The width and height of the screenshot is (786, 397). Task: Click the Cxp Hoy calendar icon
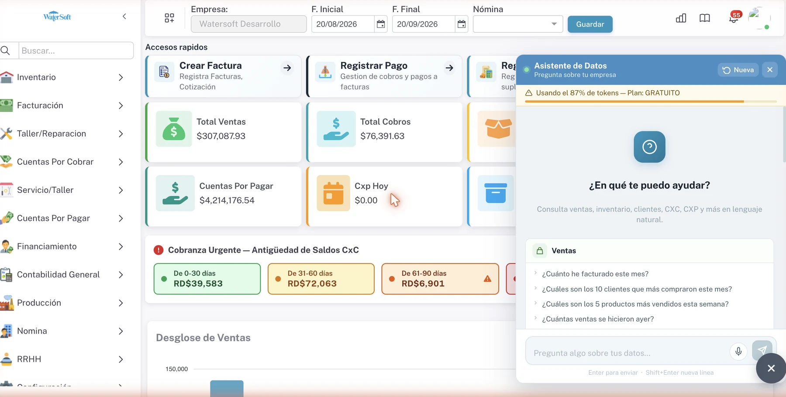pos(333,193)
